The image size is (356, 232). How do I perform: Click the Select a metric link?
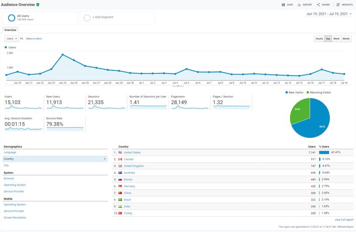tap(34, 39)
